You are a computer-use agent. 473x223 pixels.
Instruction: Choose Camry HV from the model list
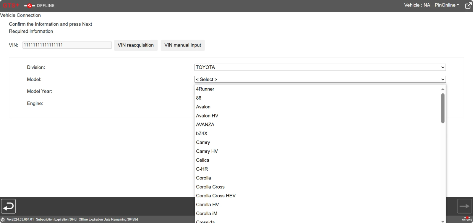[207, 151]
